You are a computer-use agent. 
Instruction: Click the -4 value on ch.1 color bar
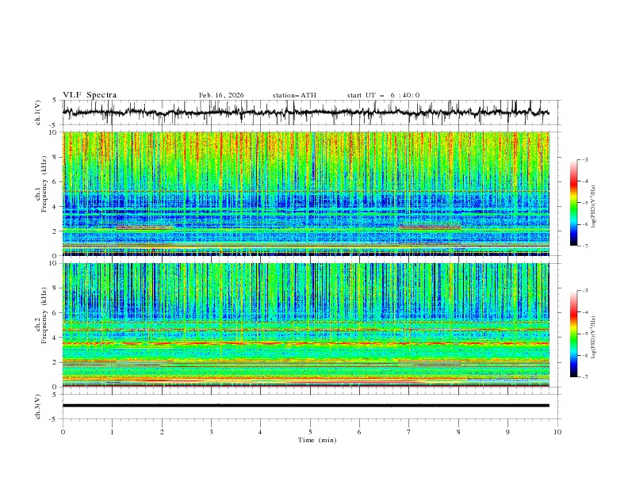pos(584,181)
